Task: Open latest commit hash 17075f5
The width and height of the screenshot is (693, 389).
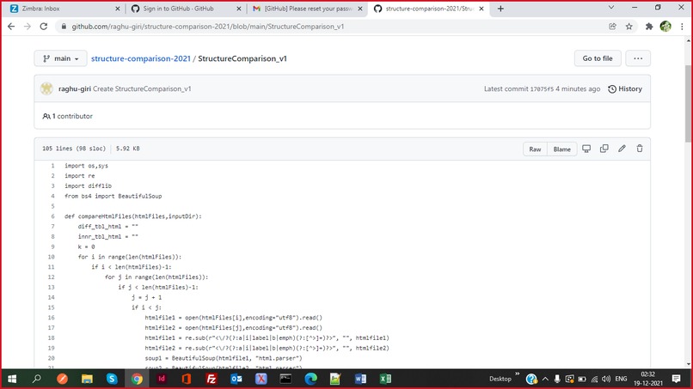Action: point(542,88)
